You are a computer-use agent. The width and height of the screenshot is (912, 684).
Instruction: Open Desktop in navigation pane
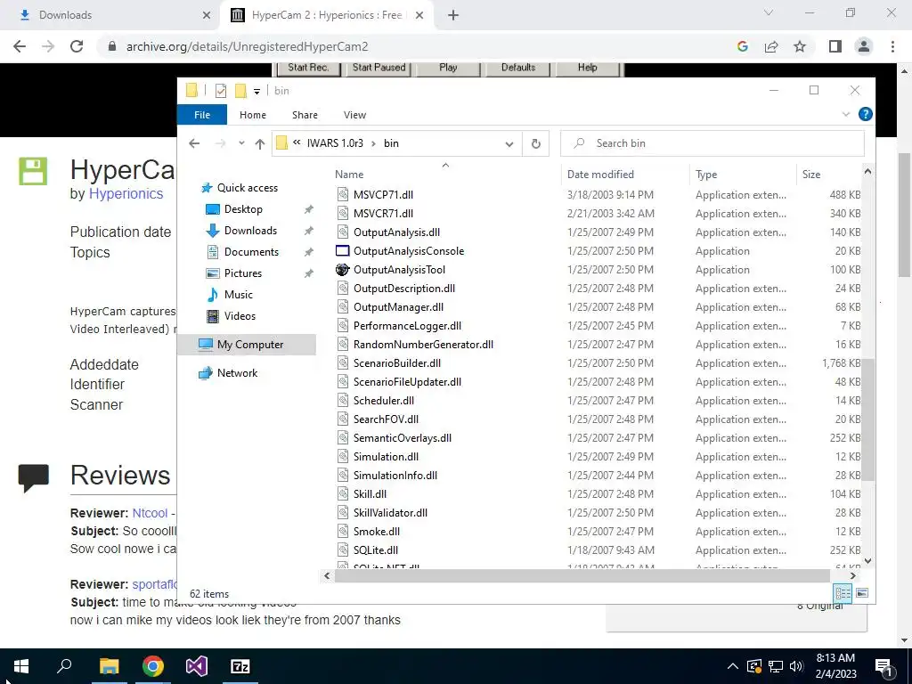coord(243,208)
